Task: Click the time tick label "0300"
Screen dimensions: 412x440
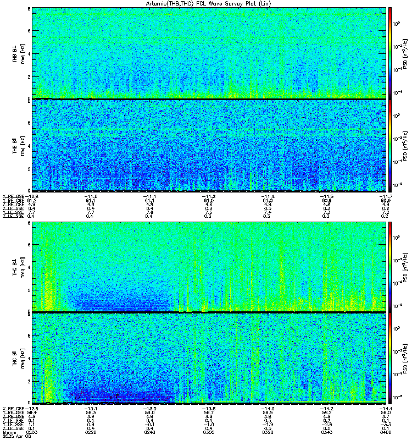Action: tap(209, 432)
